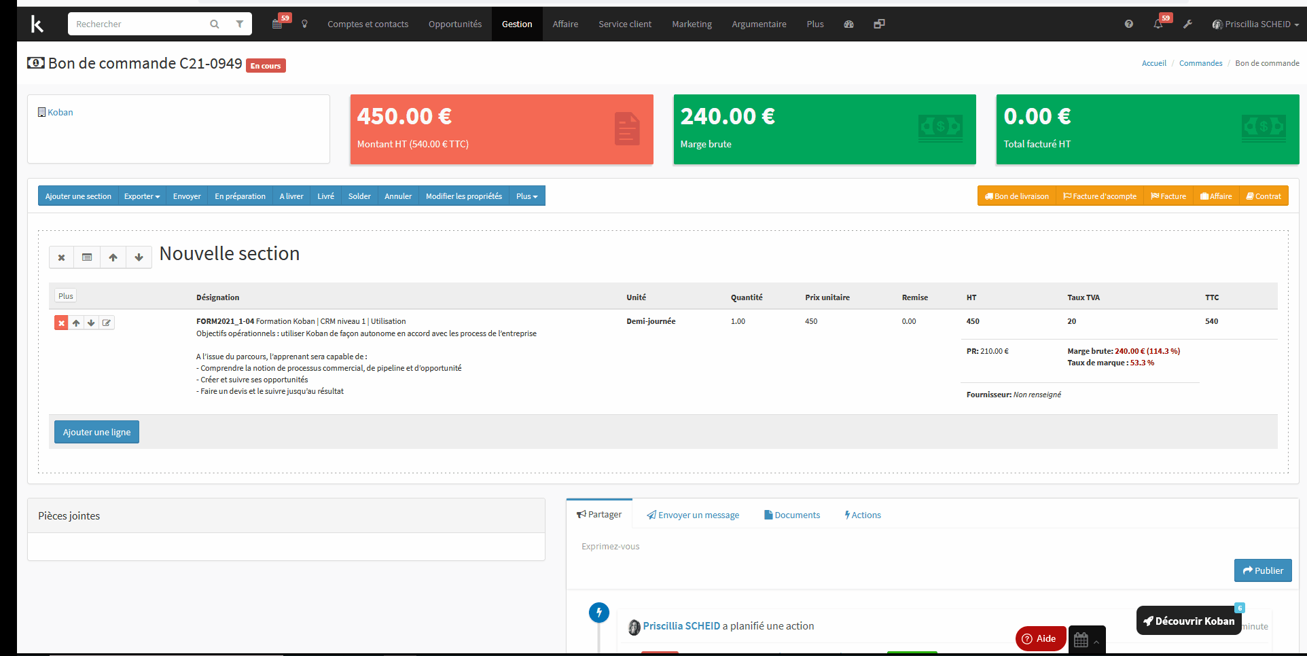The width and height of the screenshot is (1307, 656).
Task: Set the status to Livré
Action: click(x=325, y=196)
